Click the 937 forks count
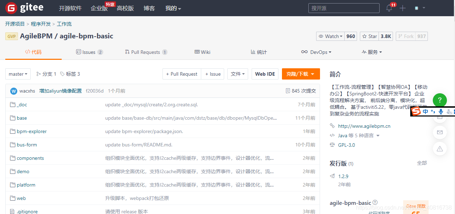This screenshot has height=214, width=455. click(x=422, y=36)
